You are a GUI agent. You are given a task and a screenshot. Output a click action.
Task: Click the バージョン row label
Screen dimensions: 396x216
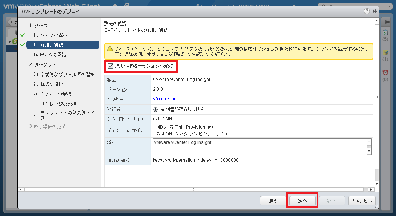coord(117,90)
